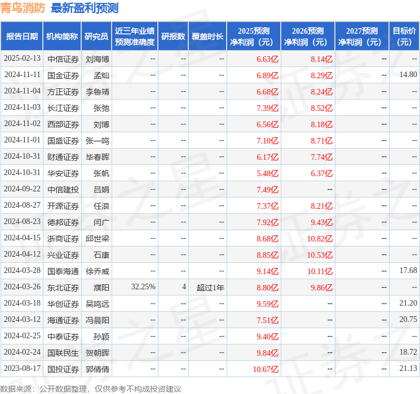420x394 pixels.
Task: Click the 覆盖时长 column header
Action: click(207, 37)
